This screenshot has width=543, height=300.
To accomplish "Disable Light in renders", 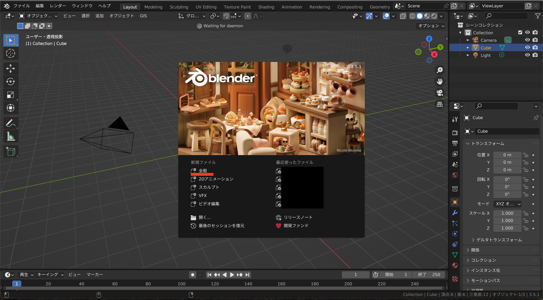I will click(535, 55).
